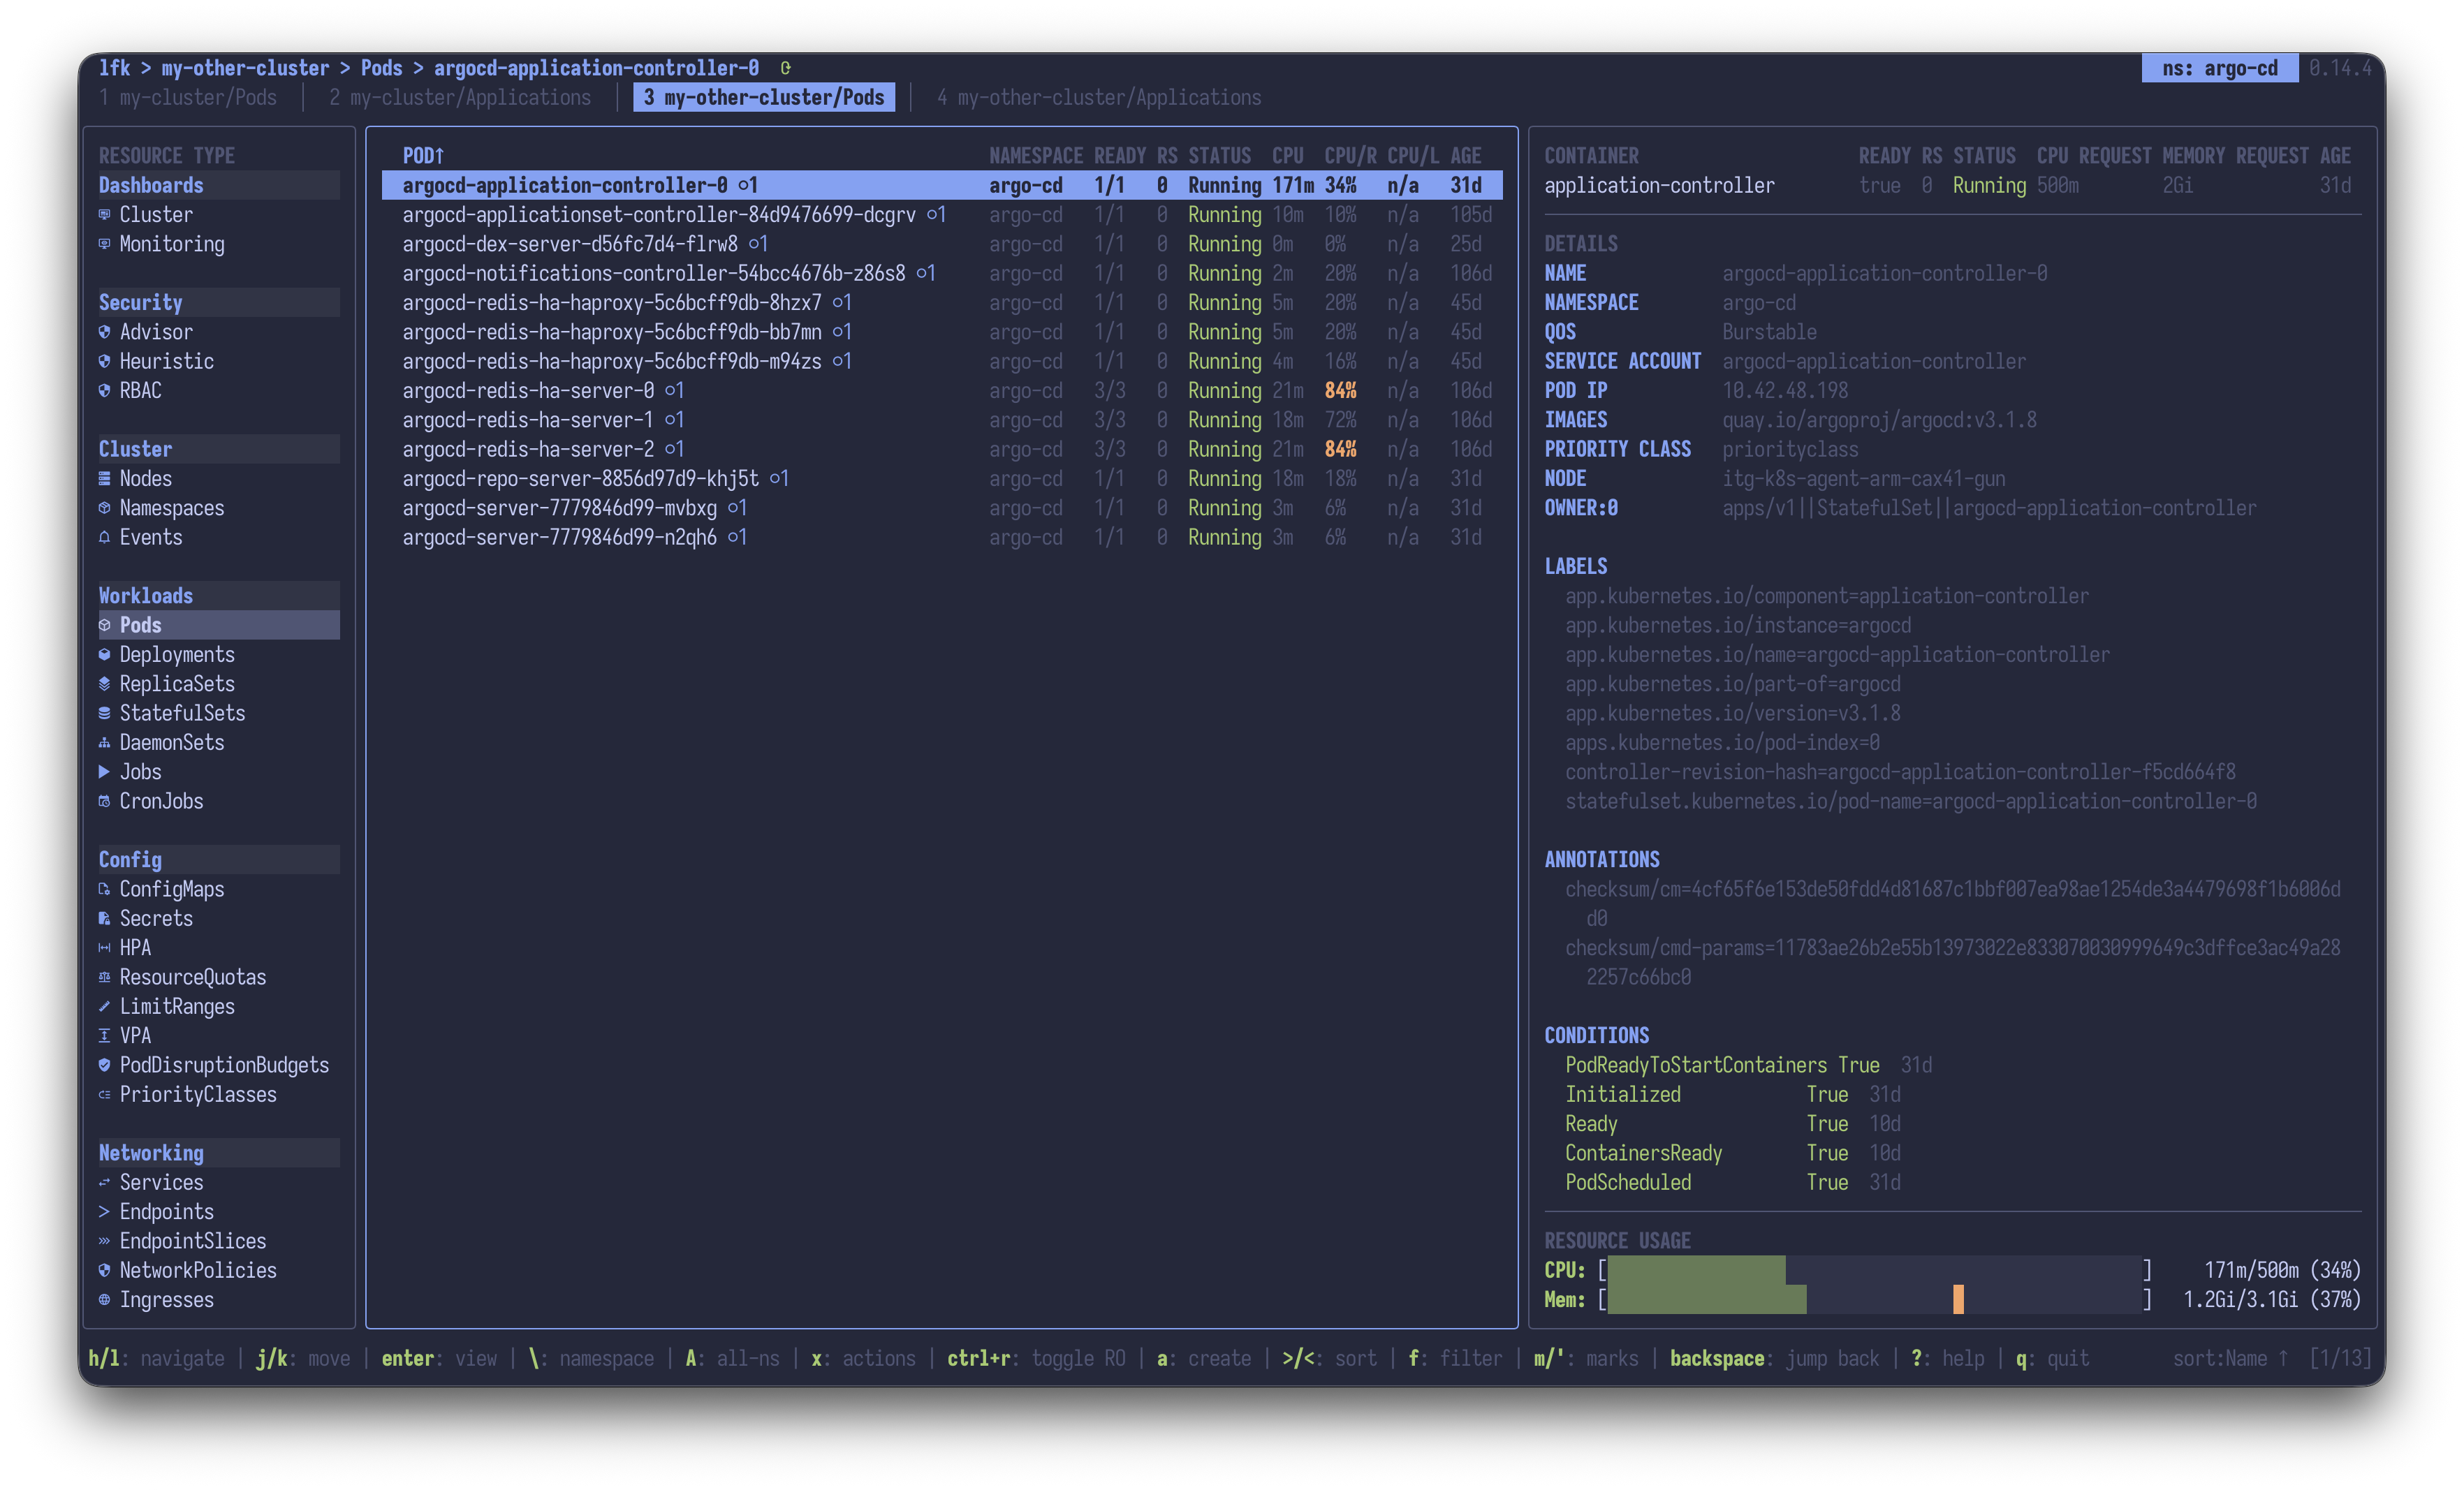Click the Heuristic shield icon
Viewport: 2464px width, 1490px height.
click(x=104, y=361)
